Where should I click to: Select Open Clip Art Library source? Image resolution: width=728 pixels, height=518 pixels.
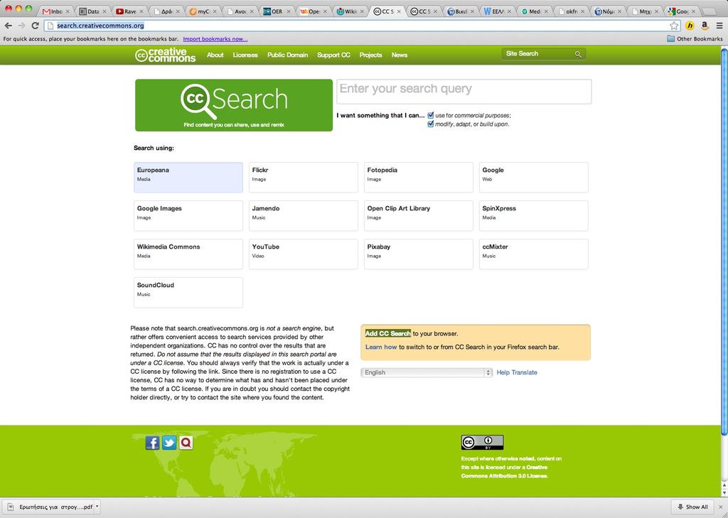click(418, 216)
